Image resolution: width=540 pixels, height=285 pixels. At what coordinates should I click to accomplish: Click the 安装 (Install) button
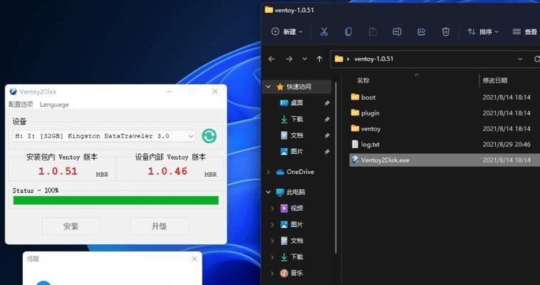[x=71, y=226]
